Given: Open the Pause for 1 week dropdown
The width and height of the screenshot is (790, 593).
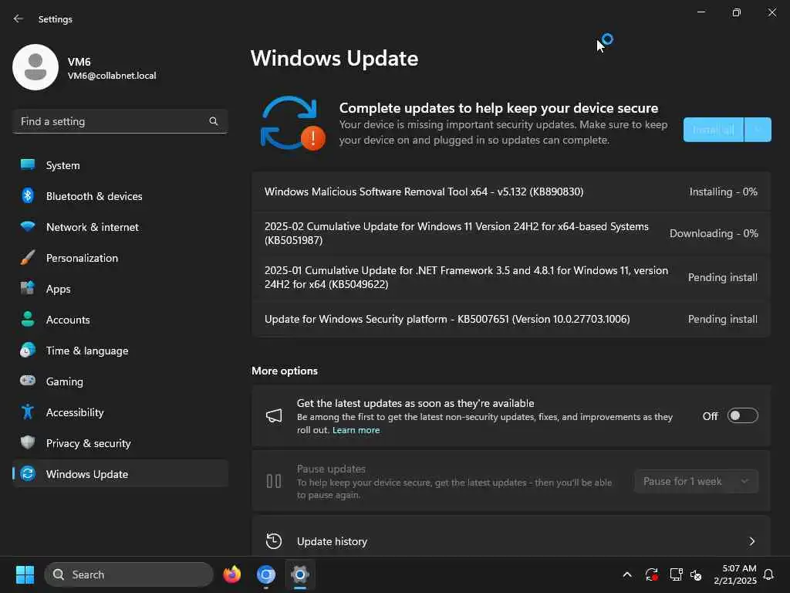Looking at the screenshot, I should click(x=696, y=482).
